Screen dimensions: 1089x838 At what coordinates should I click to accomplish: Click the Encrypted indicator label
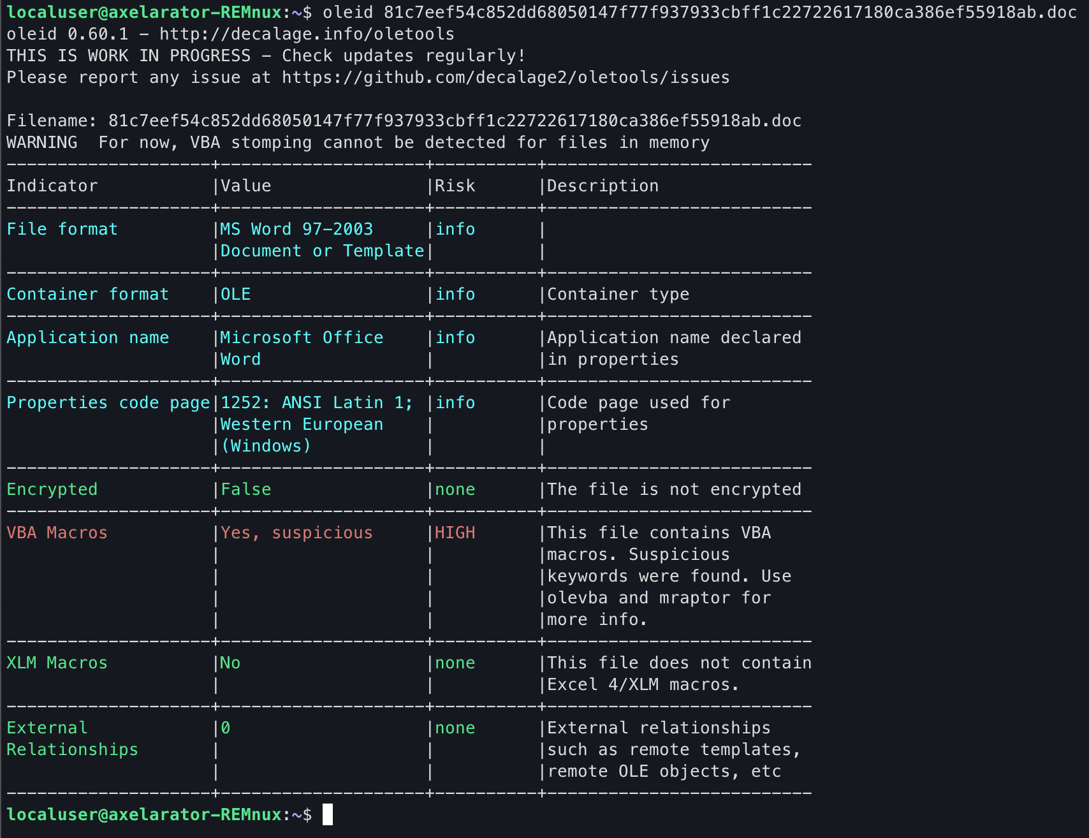[52, 489]
